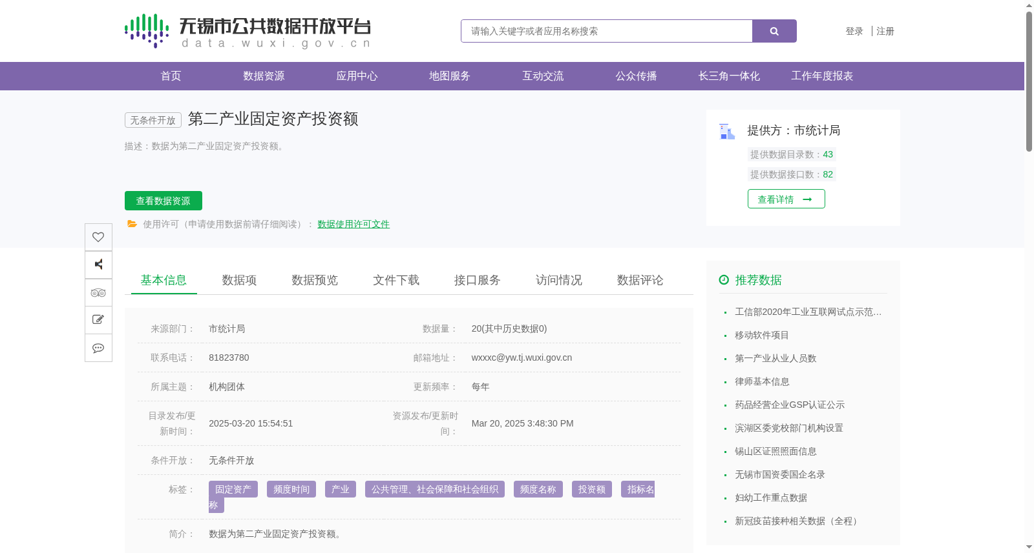Open the 数据预览 tab

point(315,280)
